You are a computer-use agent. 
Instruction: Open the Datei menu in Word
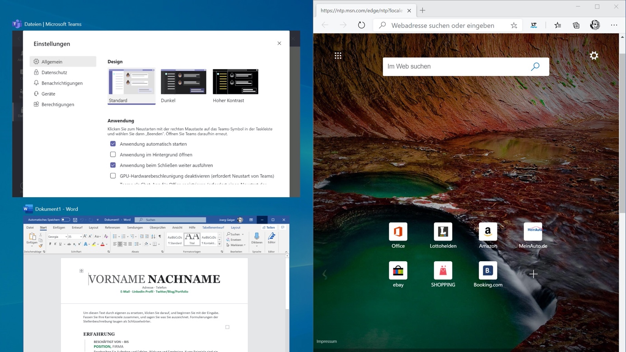pos(30,227)
